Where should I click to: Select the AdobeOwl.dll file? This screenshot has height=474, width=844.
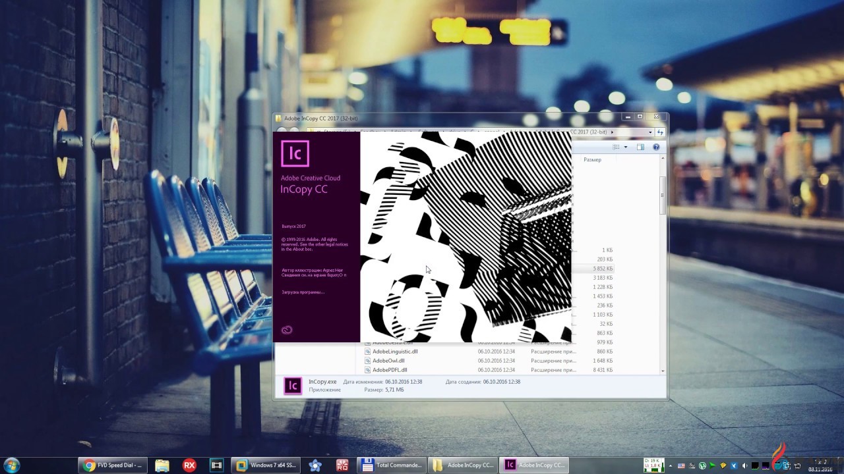click(x=388, y=361)
